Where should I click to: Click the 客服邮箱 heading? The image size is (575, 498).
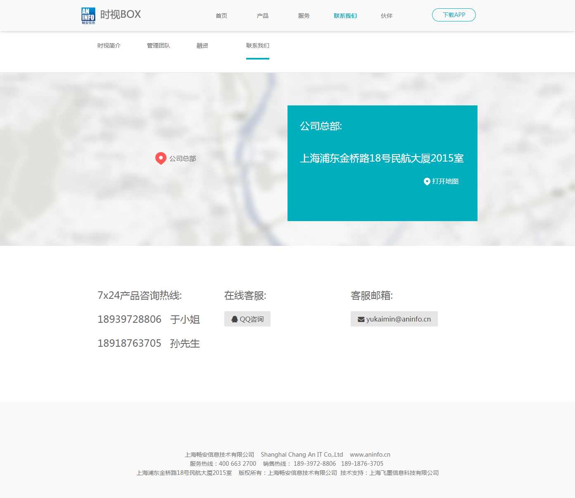(372, 295)
